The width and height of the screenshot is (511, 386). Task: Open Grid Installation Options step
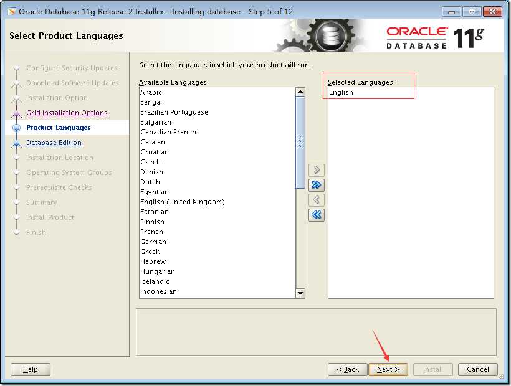[67, 113]
